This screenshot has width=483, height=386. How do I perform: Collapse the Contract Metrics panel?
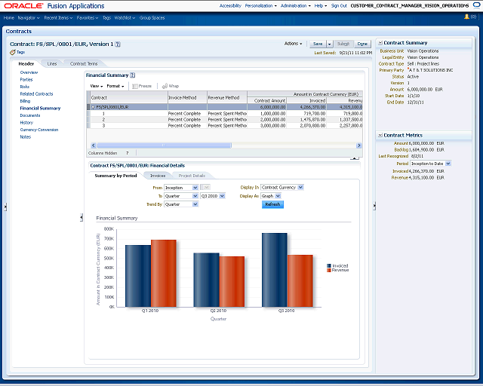click(380, 135)
